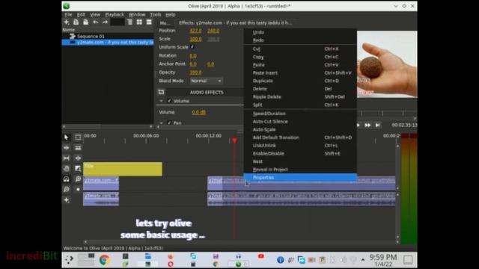Click the Redo arrow in the toolbar

pos(105,22)
